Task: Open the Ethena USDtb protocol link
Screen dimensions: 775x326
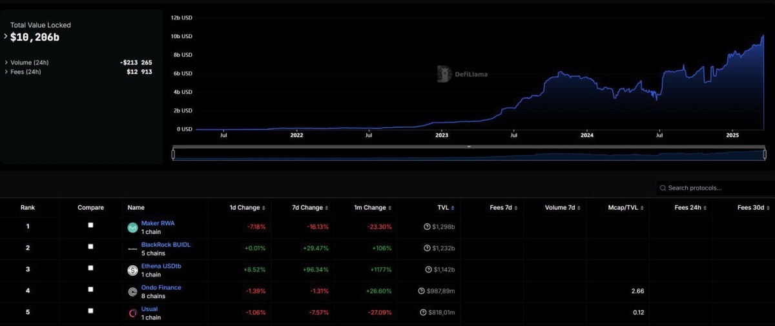Action: click(x=161, y=266)
